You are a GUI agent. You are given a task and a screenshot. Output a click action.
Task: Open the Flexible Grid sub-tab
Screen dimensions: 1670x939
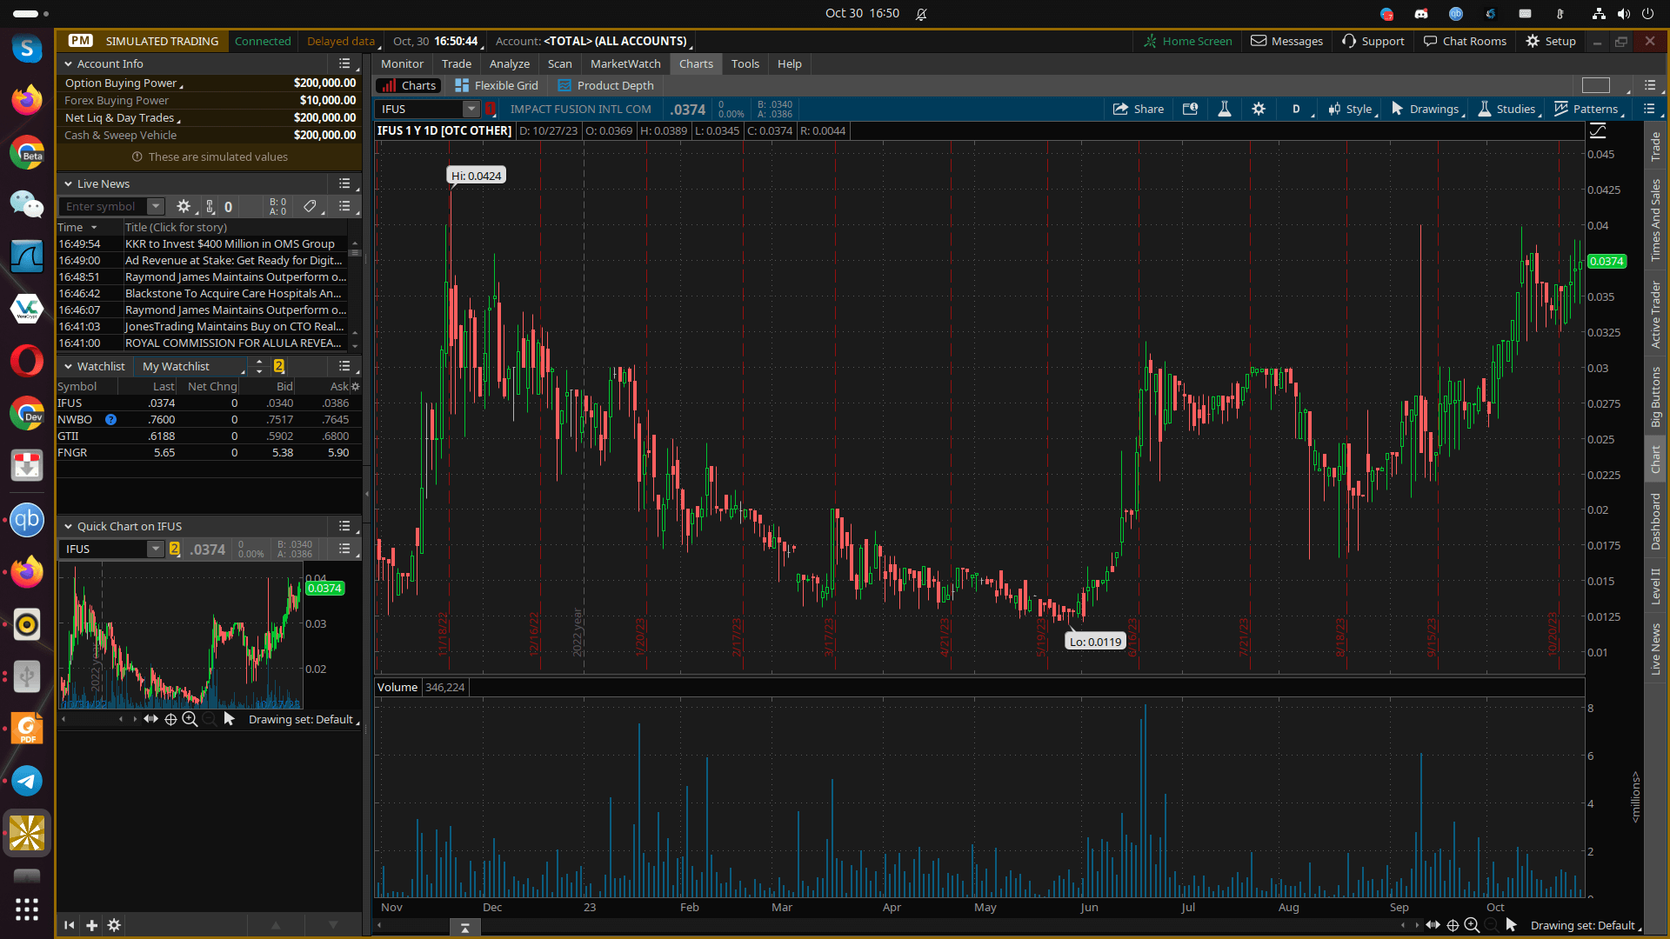tap(497, 85)
